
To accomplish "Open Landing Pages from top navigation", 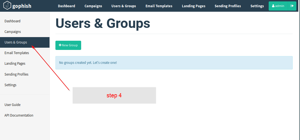I will pos(193,6).
